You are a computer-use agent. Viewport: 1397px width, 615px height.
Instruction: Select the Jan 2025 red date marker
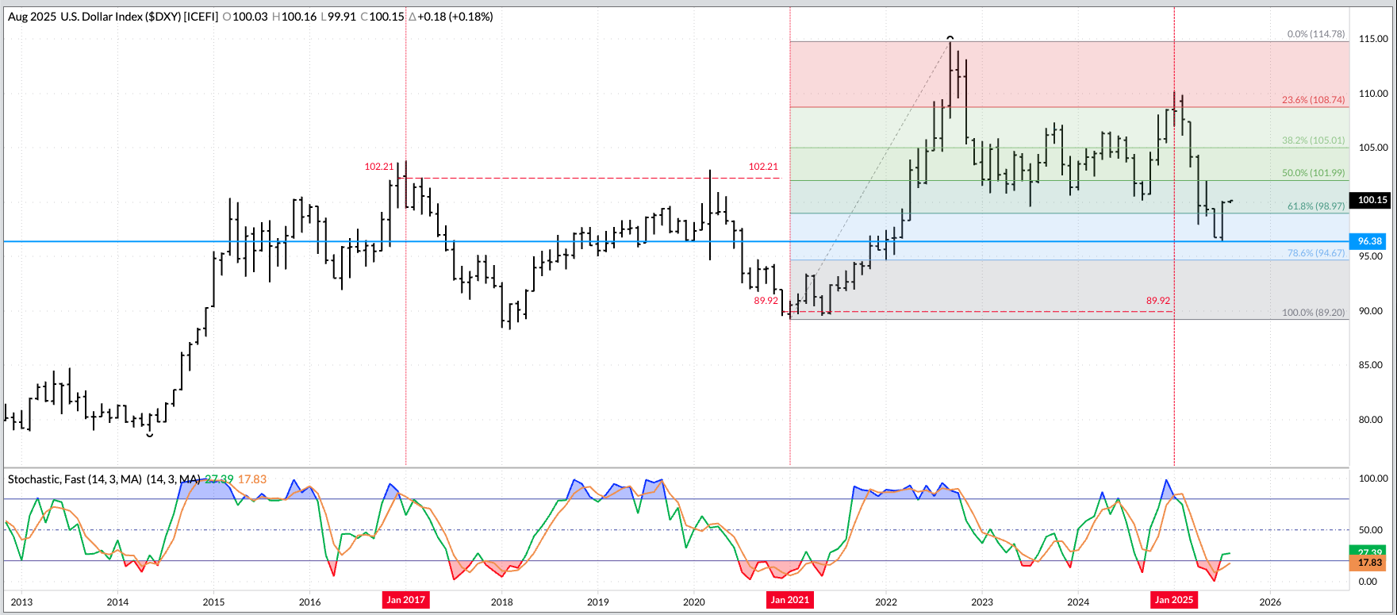click(x=1173, y=600)
